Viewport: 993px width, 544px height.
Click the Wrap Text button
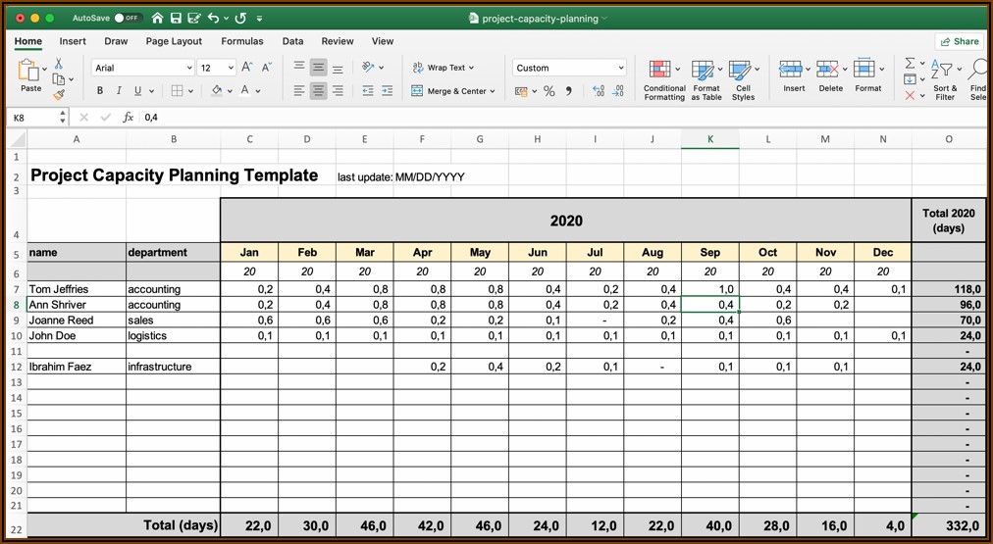pyautogui.click(x=443, y=68)
